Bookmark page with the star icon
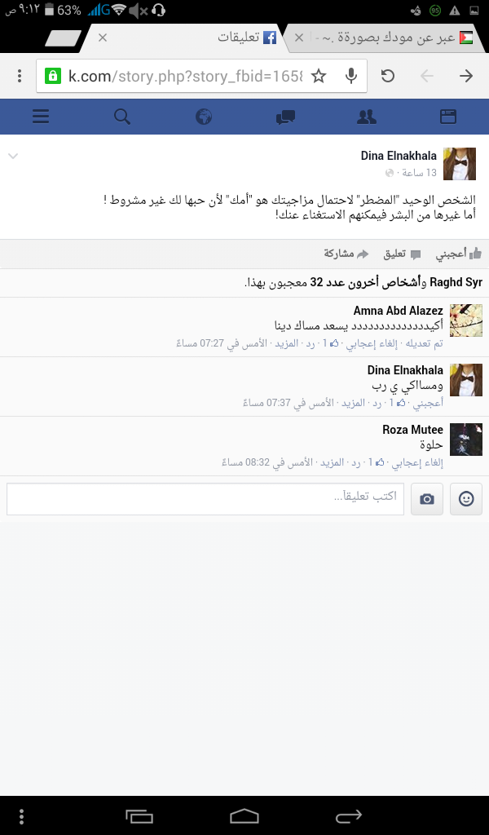The width and height of the screenshot is (489, 835). (318, 76)
